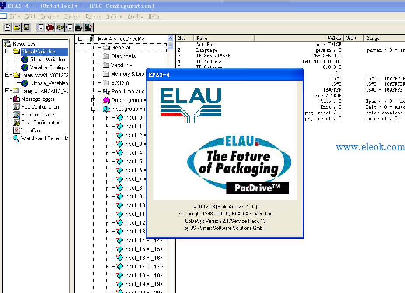Click the Task Configuration icon
The height and width of the screenshot is (293, 405).
[x=16, y=123]
